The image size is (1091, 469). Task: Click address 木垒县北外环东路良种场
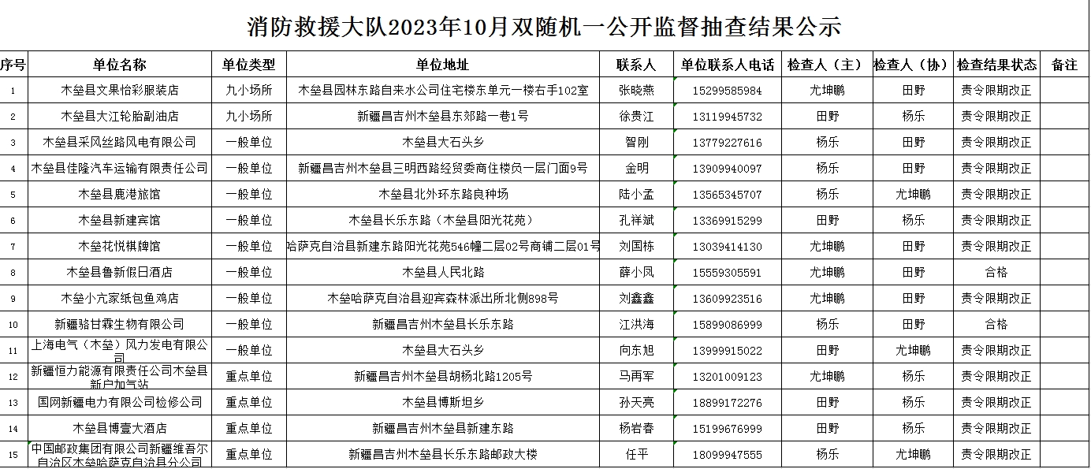coord(443,195)
